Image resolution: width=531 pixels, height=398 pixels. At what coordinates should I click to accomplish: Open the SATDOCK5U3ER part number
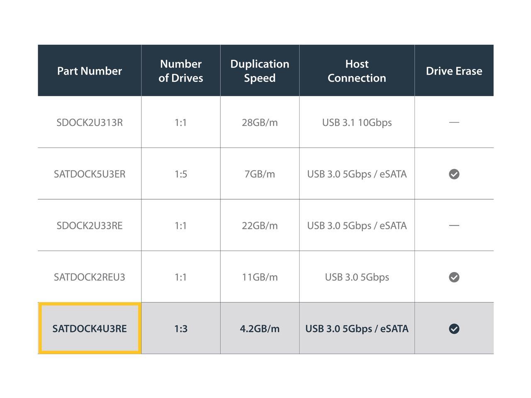pos(89,174)
